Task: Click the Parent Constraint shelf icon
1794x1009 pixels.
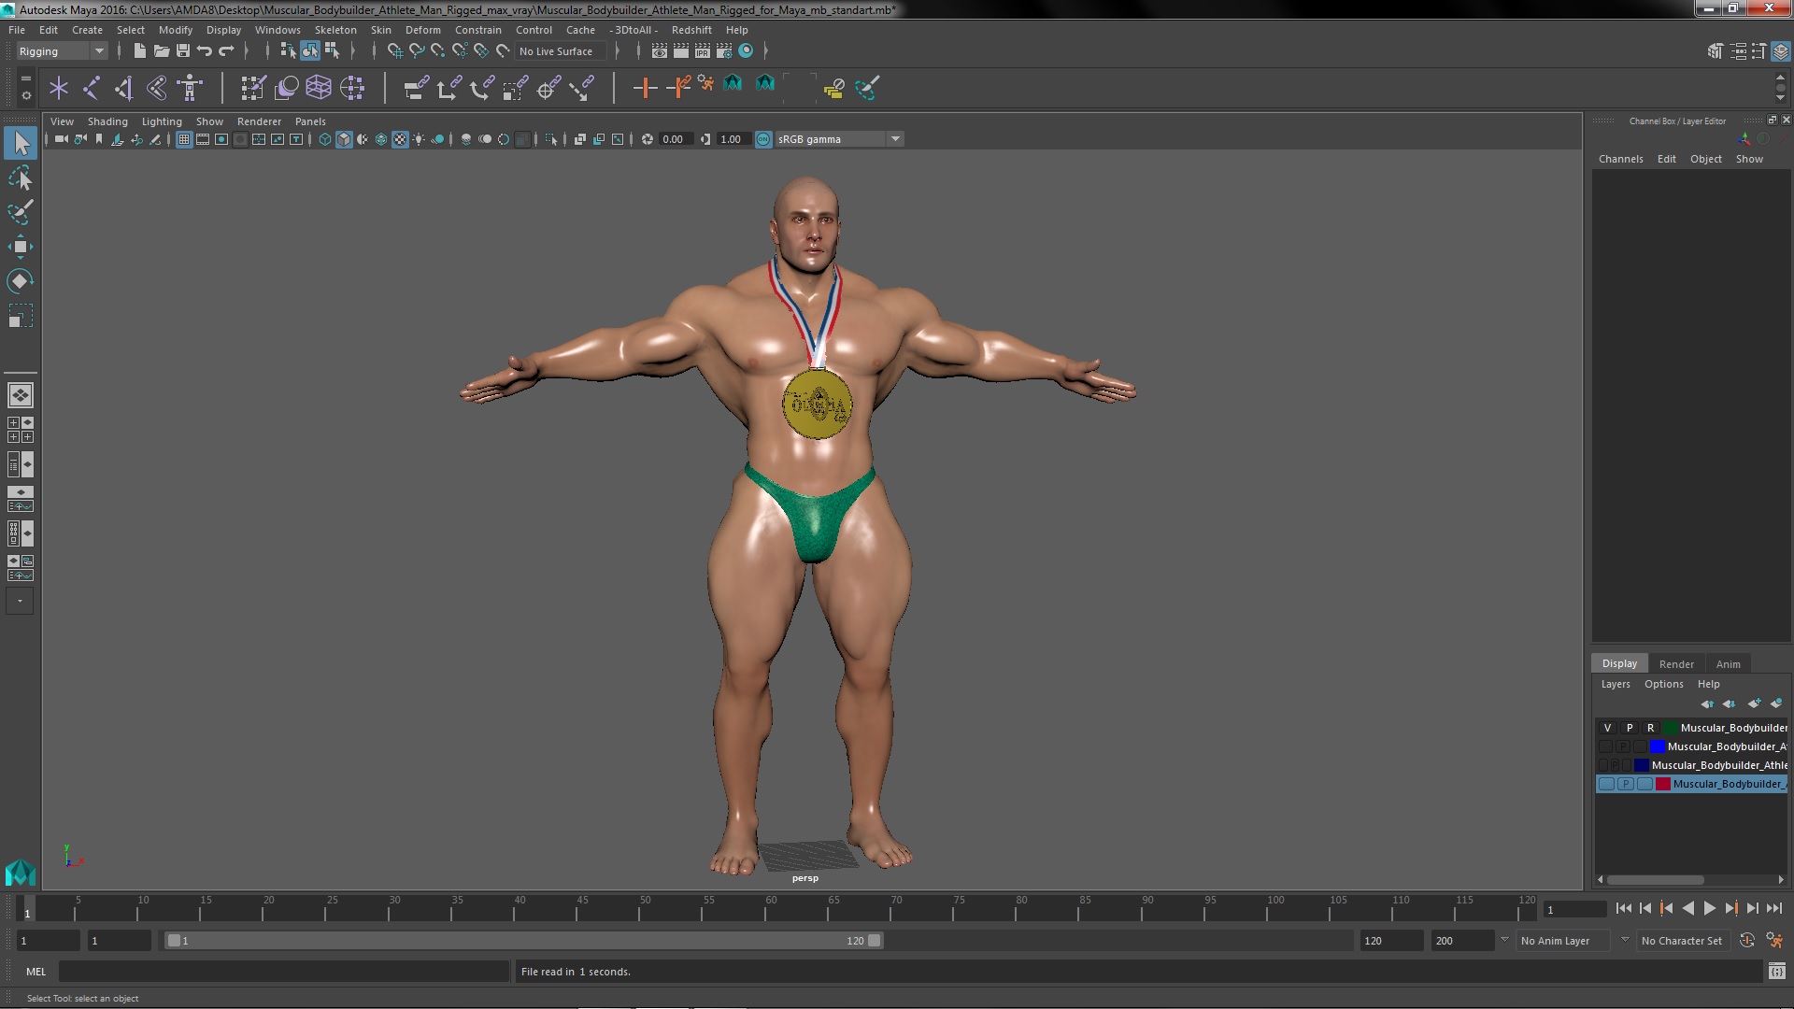Action: pos(416,88)
